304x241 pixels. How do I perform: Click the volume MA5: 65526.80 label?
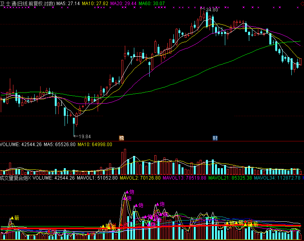click(x=59, y=145)
